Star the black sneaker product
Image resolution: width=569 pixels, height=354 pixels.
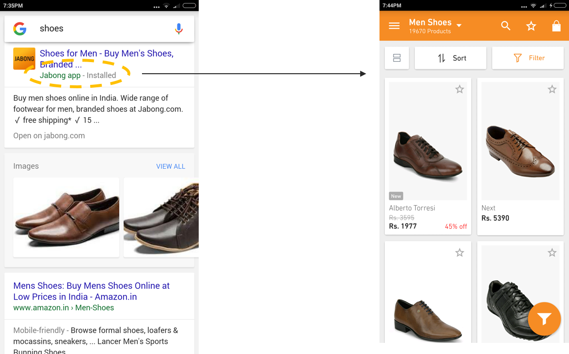tap(552, 253)
